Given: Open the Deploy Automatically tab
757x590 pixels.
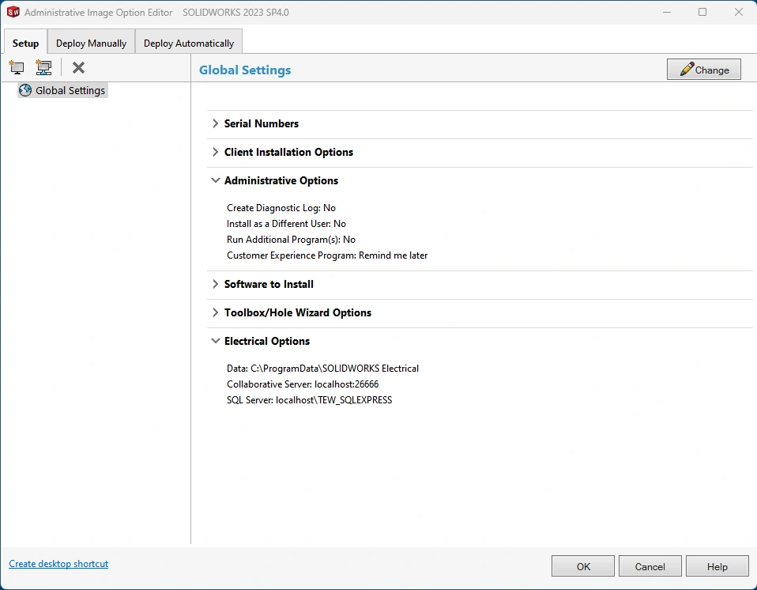Looking at the screenshot, I should (x=189, y=43).
